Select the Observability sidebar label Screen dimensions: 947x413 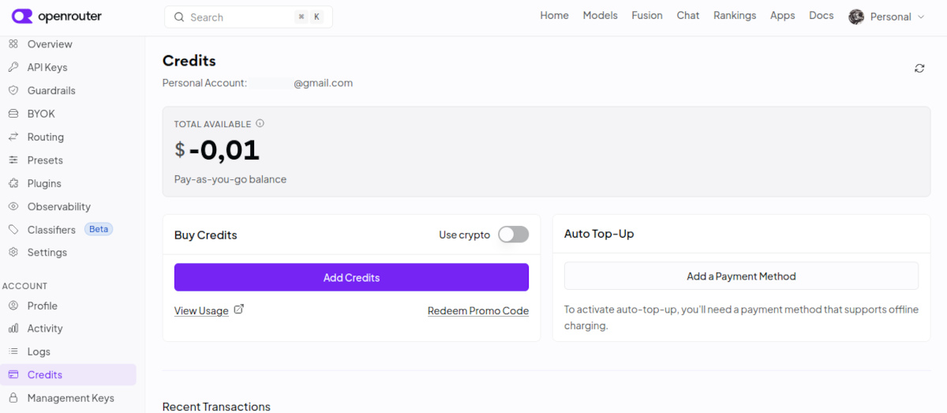point(59,206)
